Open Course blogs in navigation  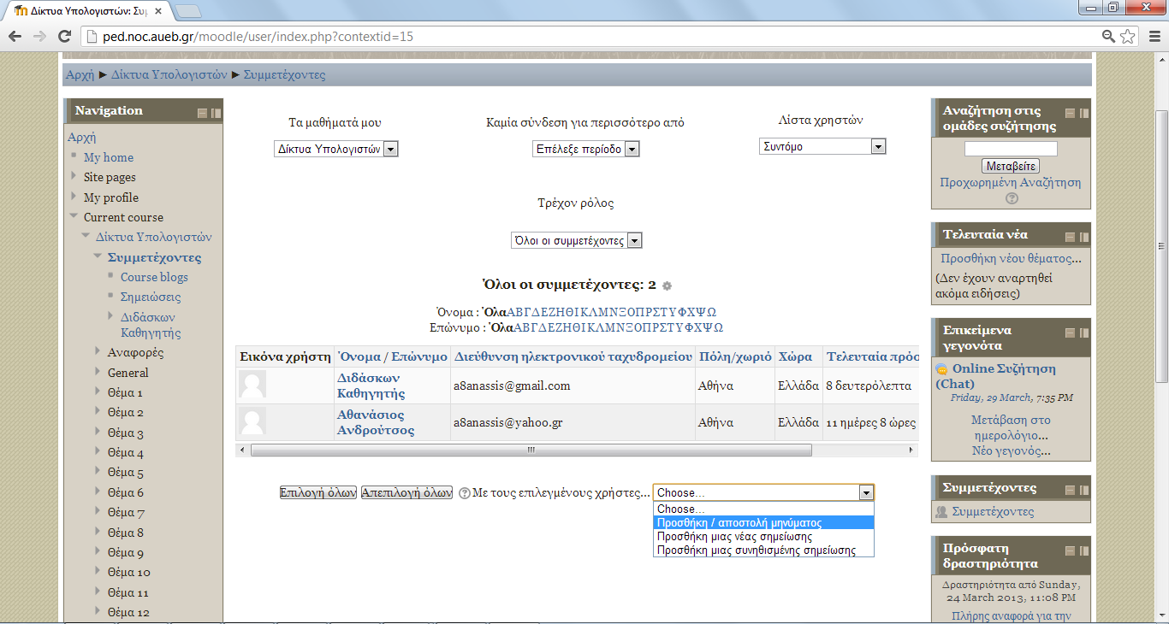(154, 277)
